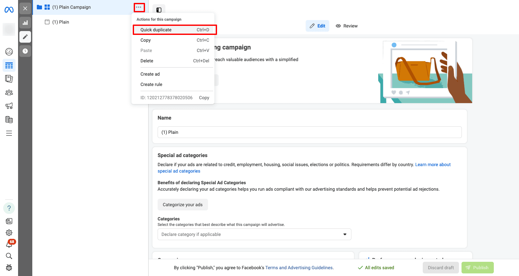Select Delete in campaign actions menu
The height and width of the screenshot is (276, 519).
pos(147,61)
